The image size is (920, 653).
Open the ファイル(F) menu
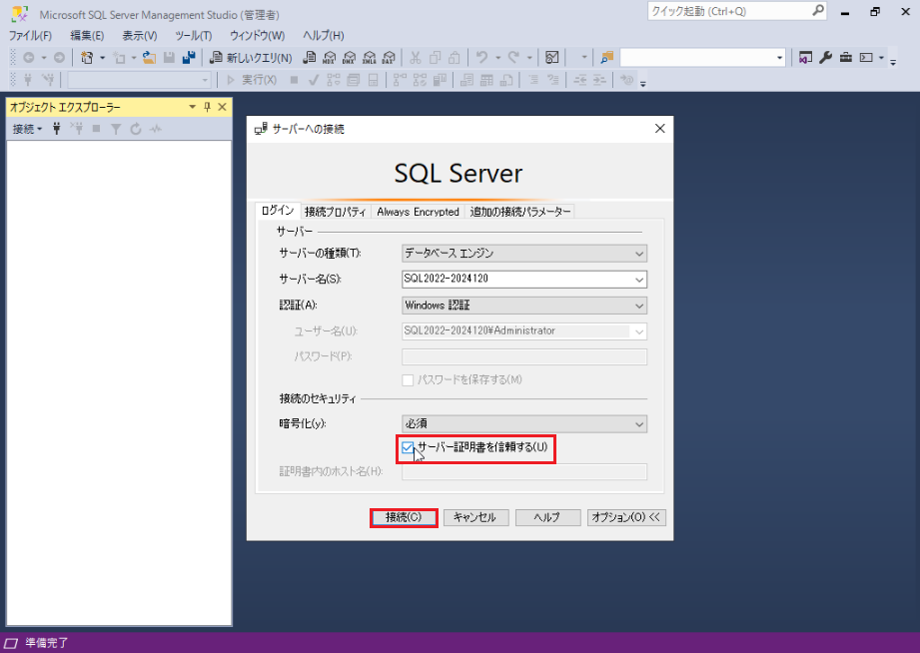(30, 36)
